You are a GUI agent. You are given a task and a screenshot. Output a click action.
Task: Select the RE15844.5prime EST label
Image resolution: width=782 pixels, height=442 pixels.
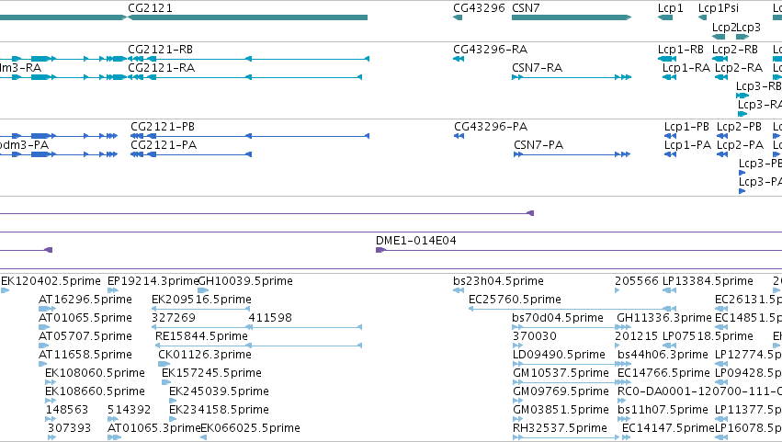[201, 336]
